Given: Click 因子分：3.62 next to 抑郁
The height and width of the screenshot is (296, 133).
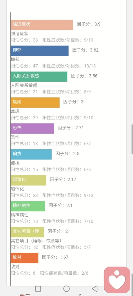Looking at the screenshot, I should 85,50.
